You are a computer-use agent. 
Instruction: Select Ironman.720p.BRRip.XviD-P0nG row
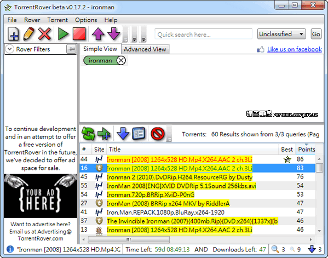tap(198, 194)
